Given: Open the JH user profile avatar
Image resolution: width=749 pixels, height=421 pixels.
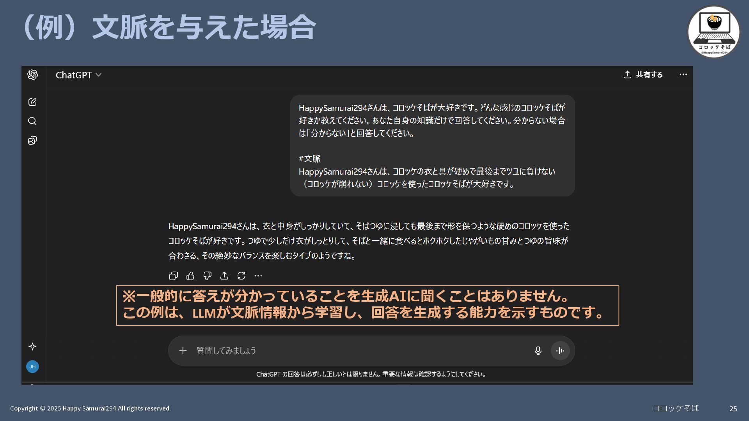Looking at the screenshot, I should [32, 366].
